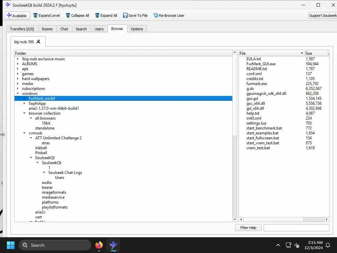Open the Windows Start menu
The height and width of the screenshot is (253, 337).
point(11,245)
